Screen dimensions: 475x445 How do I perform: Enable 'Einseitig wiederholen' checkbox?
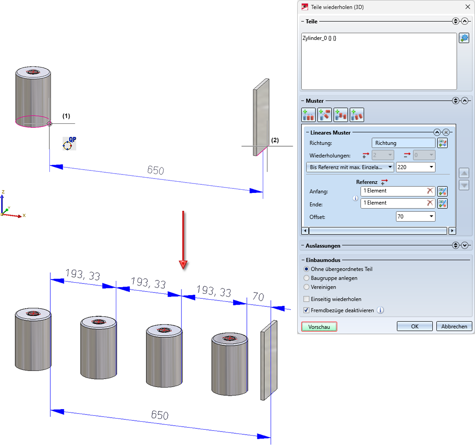(x=307, y=299)
